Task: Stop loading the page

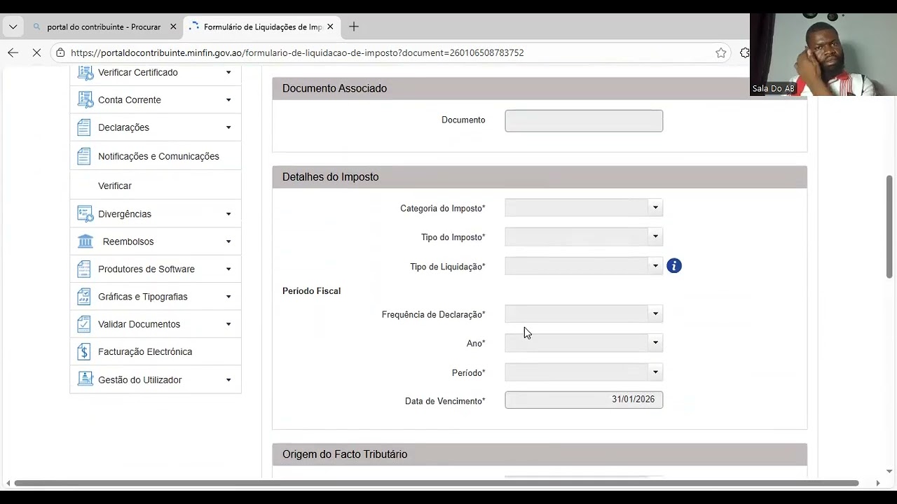Action: pyautogui.click(x=37, y=52)
